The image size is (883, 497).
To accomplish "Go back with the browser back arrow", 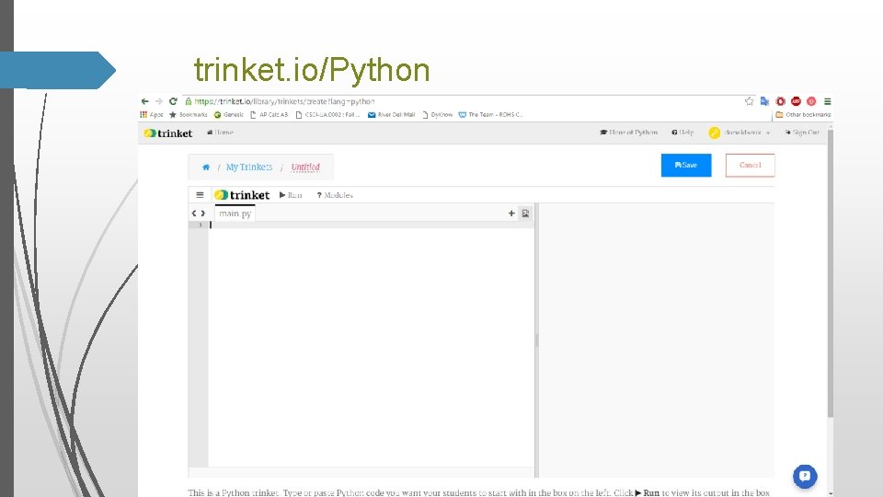I will coord(144,101).
